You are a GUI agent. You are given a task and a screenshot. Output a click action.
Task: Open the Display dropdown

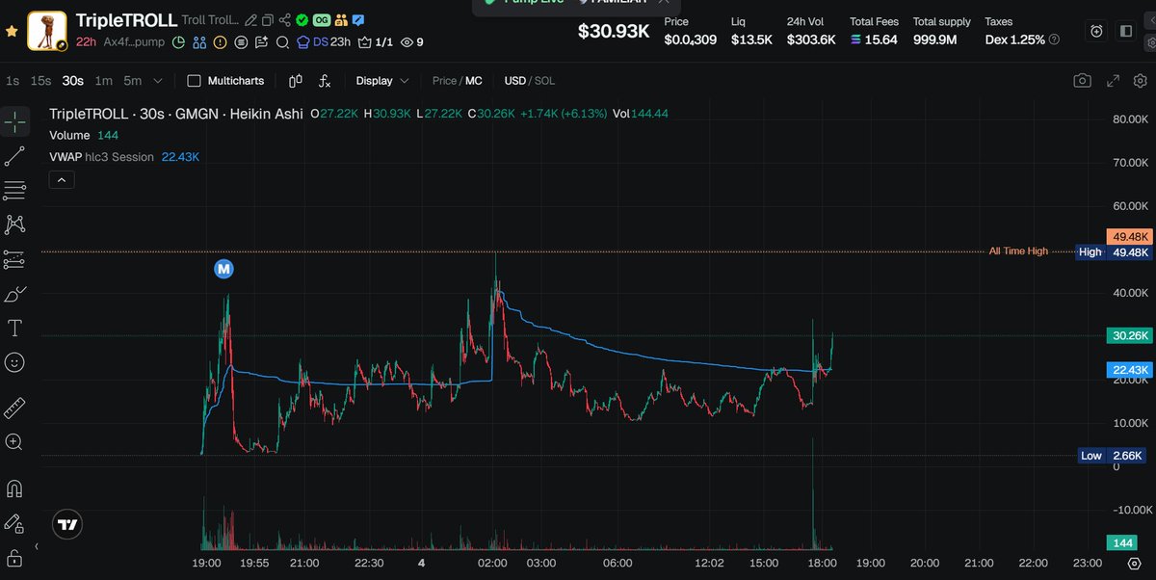[381, 81]
